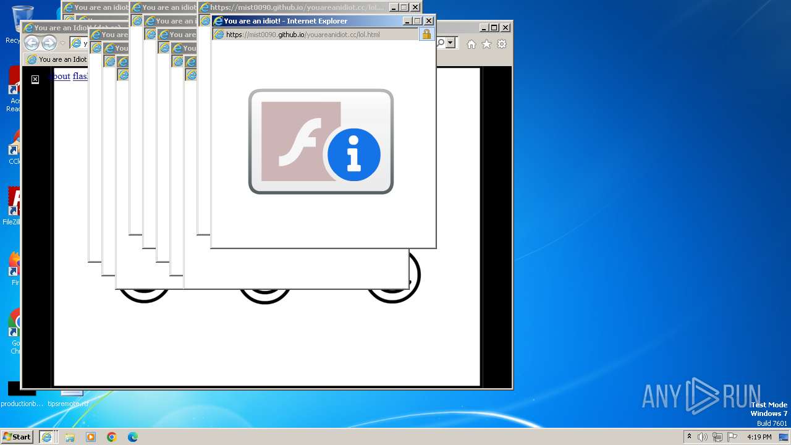The height and width of the screenshot is (445, 791).
Task: Click the Start button
Action: (17, 436)
